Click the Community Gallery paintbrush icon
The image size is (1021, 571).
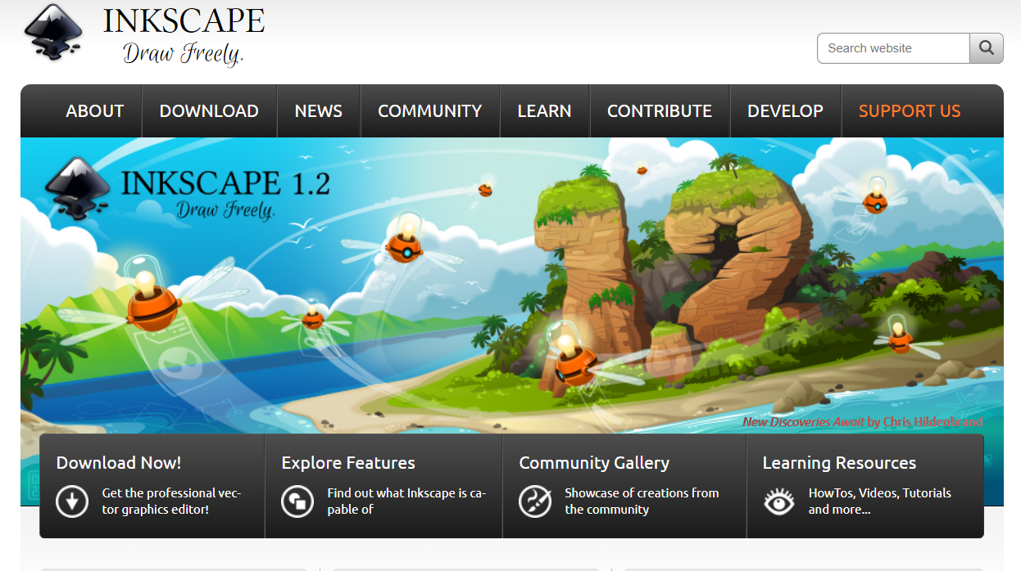[535, 501]
